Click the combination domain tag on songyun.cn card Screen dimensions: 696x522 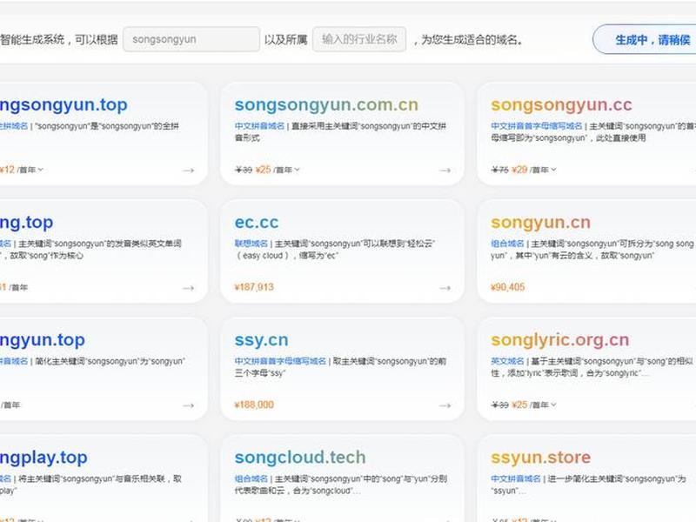[x=507, y=244]
